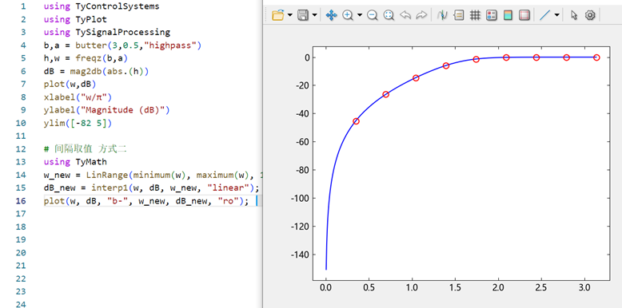
Task: Click the 'ylim([-82 5])' line
Action: [78, 123]
